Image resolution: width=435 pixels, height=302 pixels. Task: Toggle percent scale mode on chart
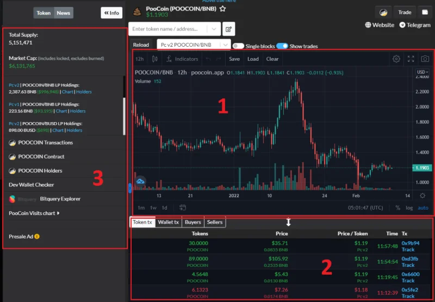[x=397, y=208]
